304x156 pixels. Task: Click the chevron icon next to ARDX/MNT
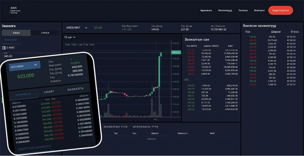86,28
